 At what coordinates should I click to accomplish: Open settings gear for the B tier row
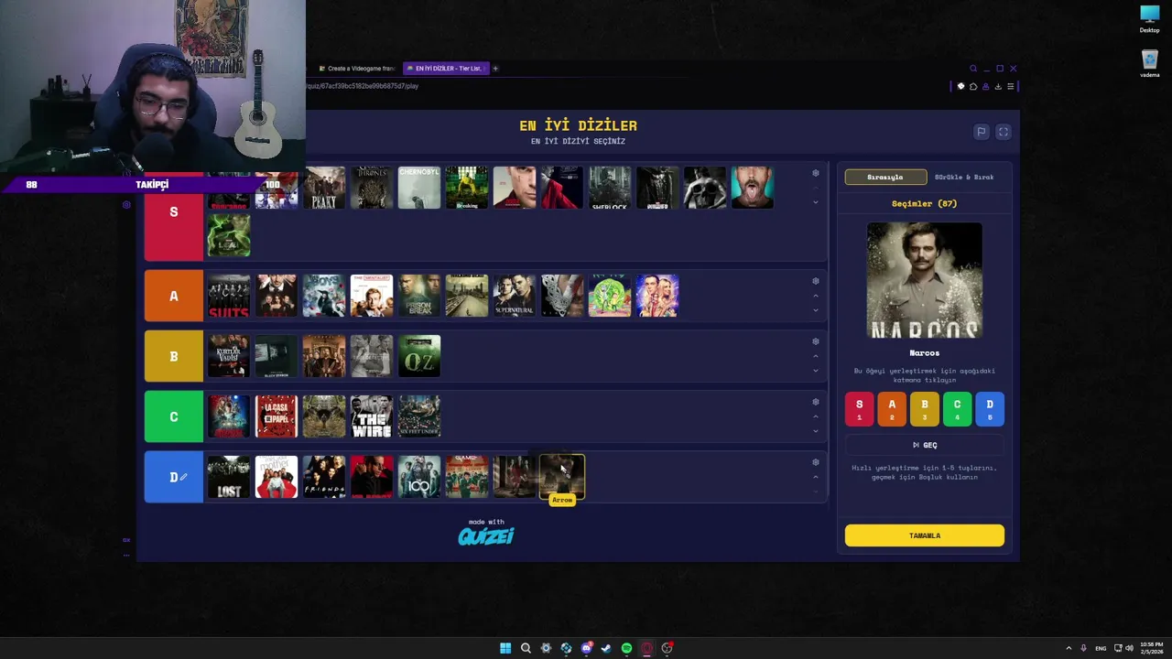(x=816, y=341)
